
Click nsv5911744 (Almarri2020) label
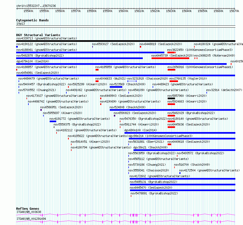[x=139, y=124]
